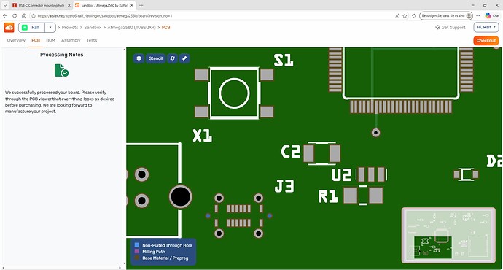
Task: Open the Assembly tab
Action: [x=71, y=40]
